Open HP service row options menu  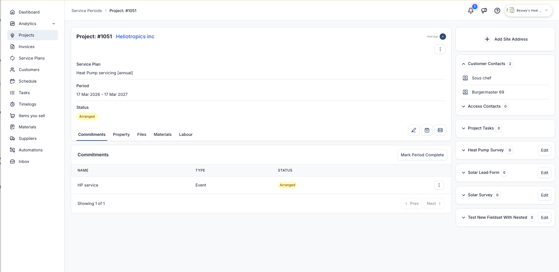(x=439, y=185)
